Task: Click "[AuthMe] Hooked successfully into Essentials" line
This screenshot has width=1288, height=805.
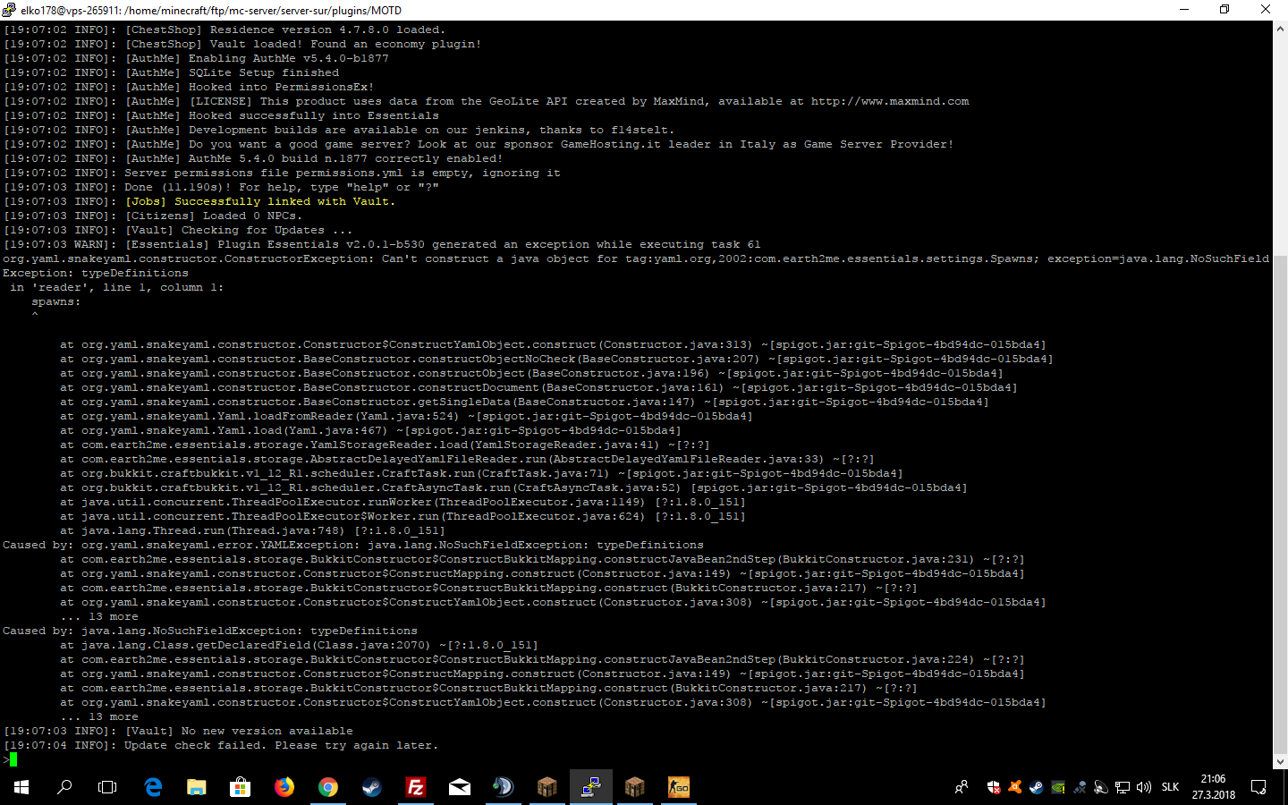Action: click(x=221, y=115)
